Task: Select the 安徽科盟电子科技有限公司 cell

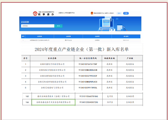Action: (52, 64)
